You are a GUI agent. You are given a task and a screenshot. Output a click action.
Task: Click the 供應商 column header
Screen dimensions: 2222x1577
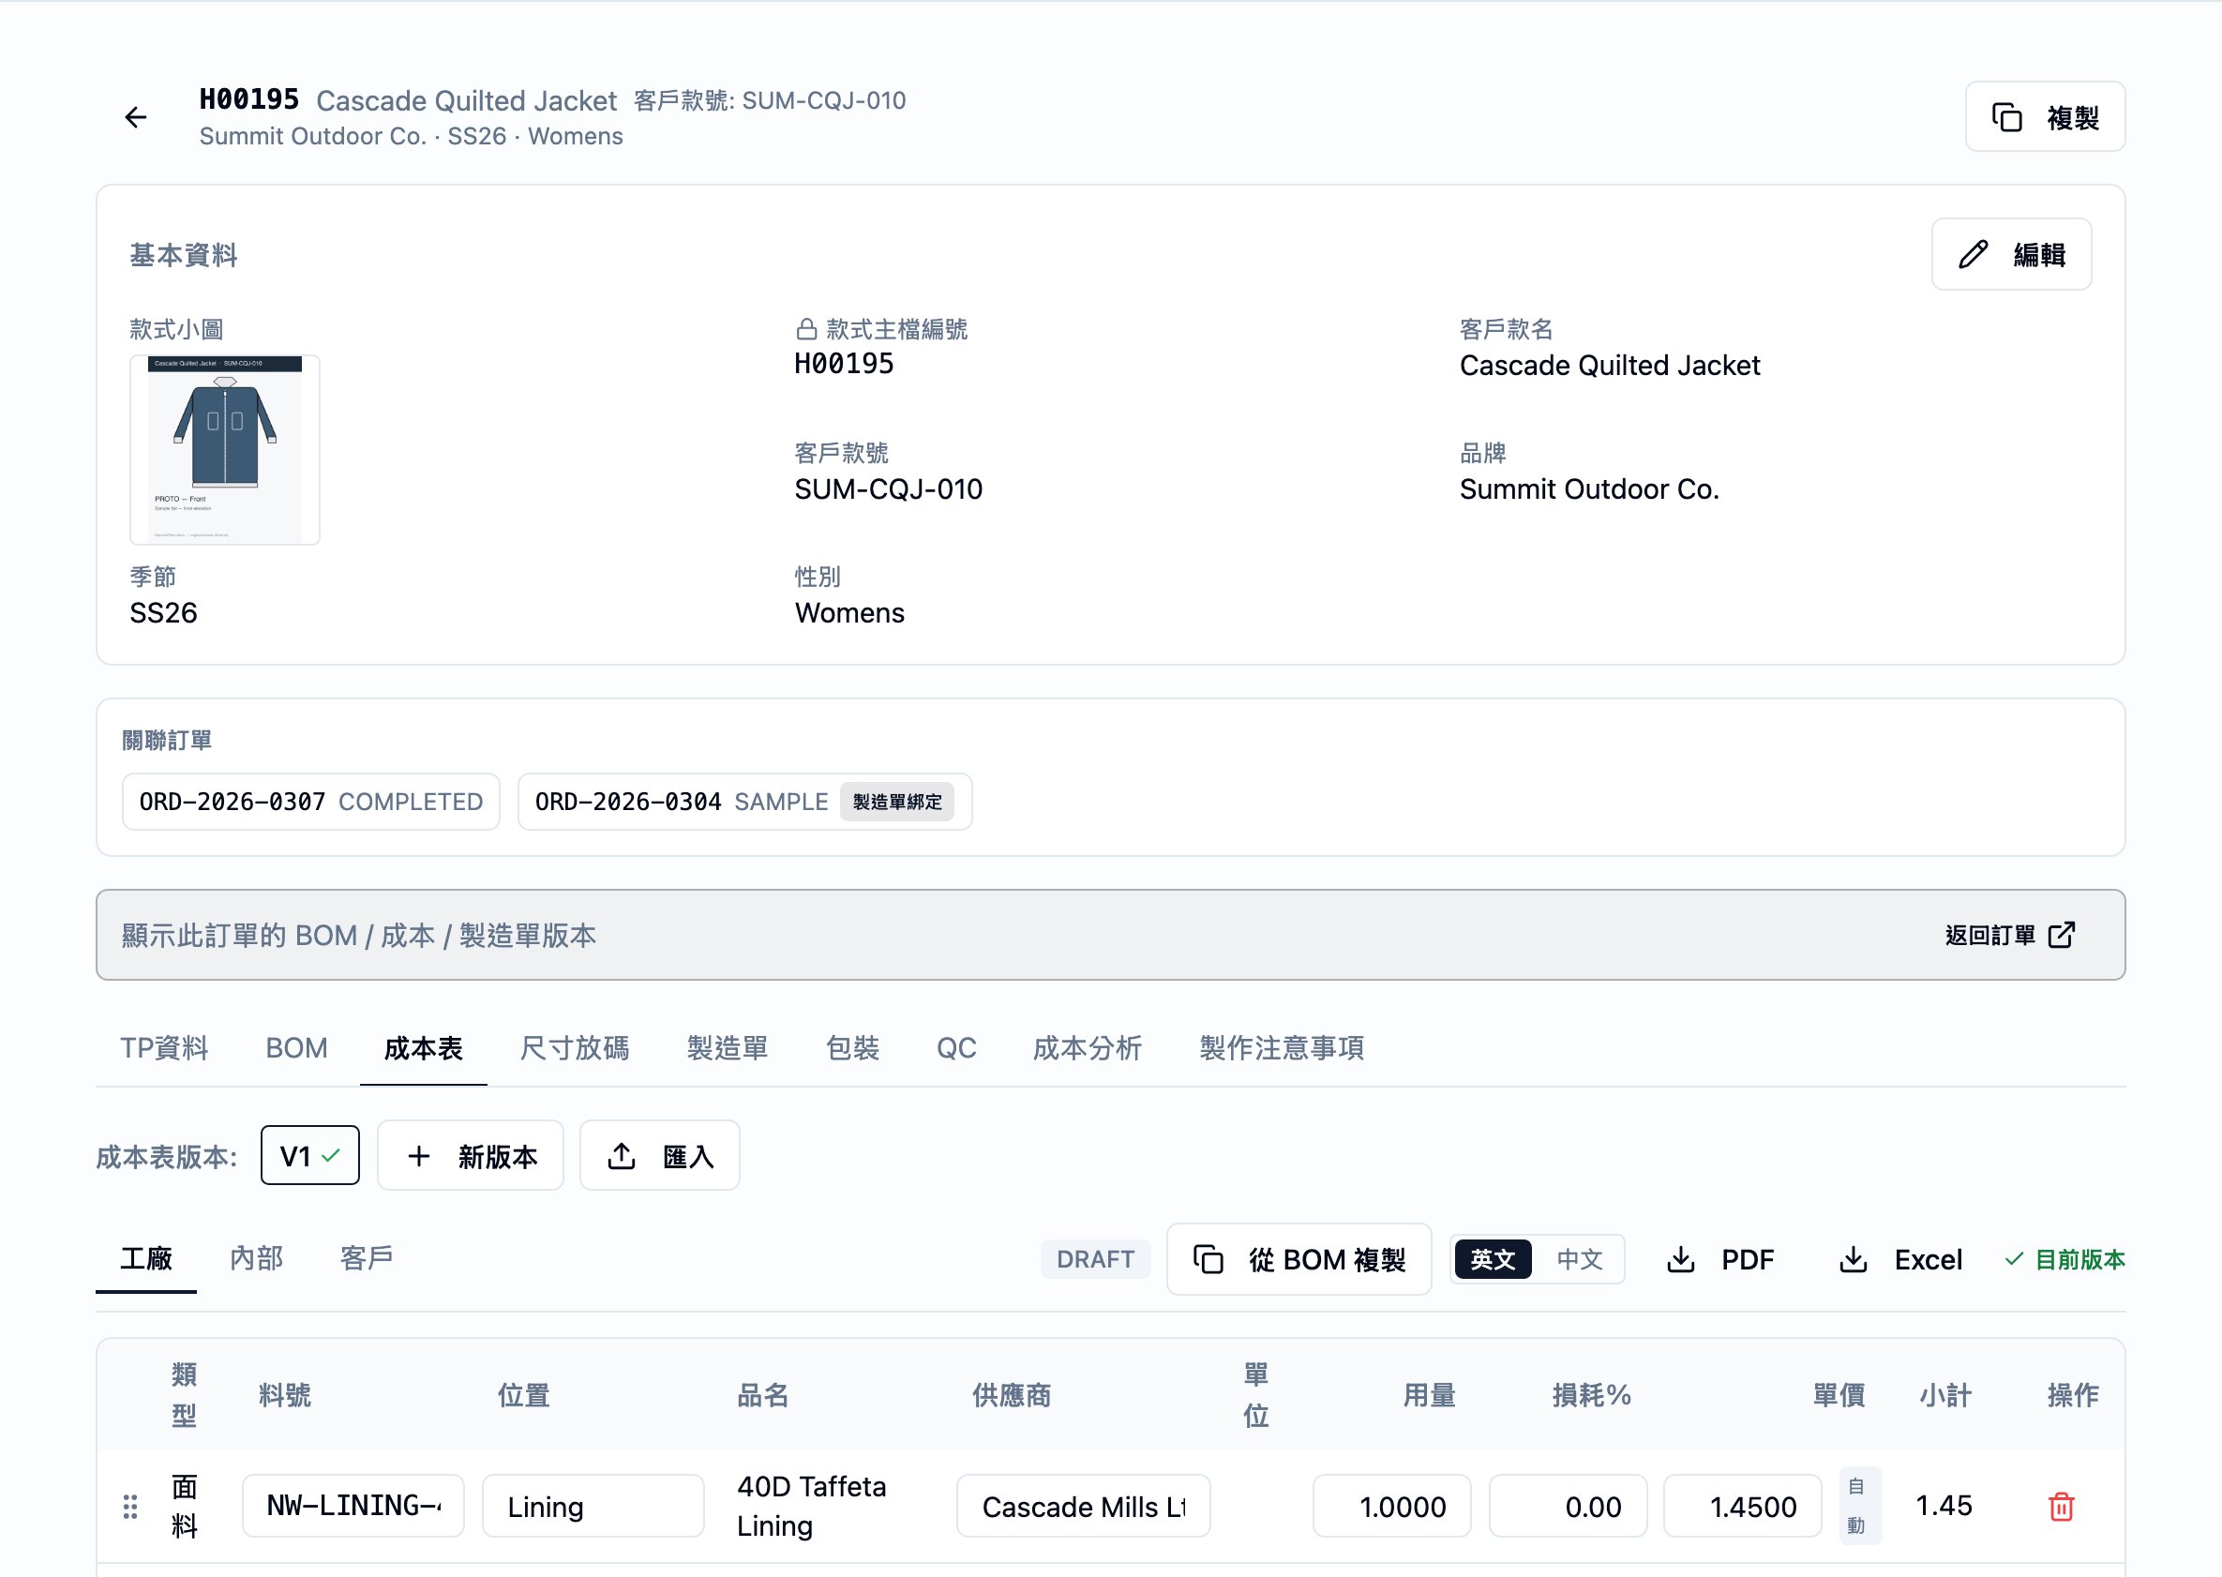click(x=1012, y=1395)
